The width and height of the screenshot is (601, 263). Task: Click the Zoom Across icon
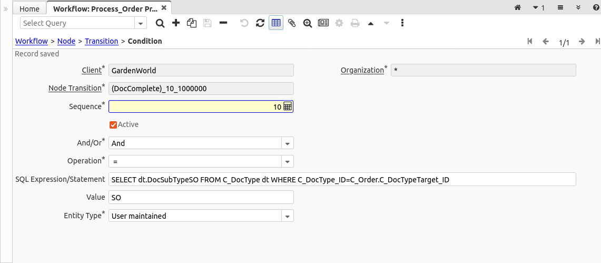pyautogui.click(x=308, y=23)
